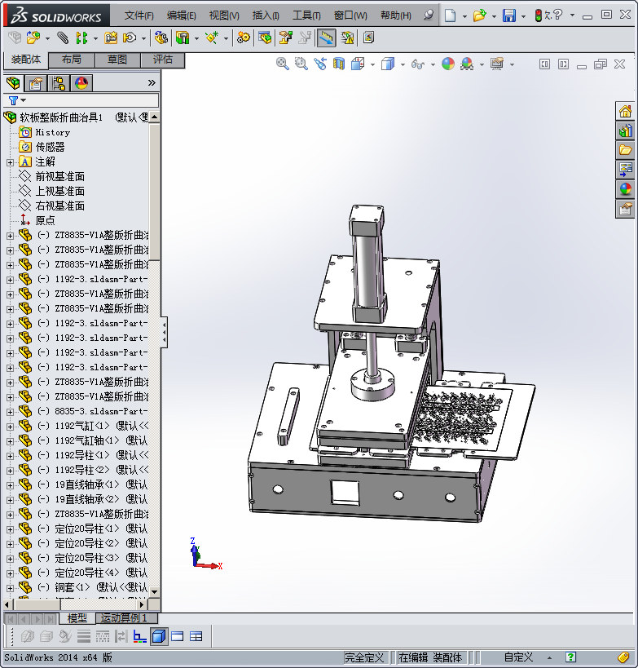Switch to 运动算例 1 tab

127,617
